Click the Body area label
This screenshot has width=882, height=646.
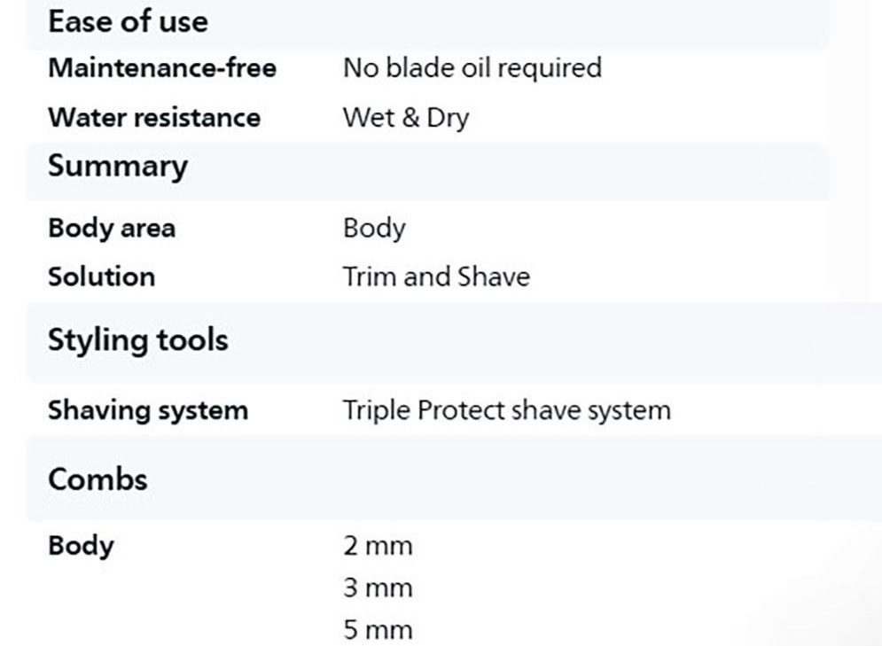(112, 228)
